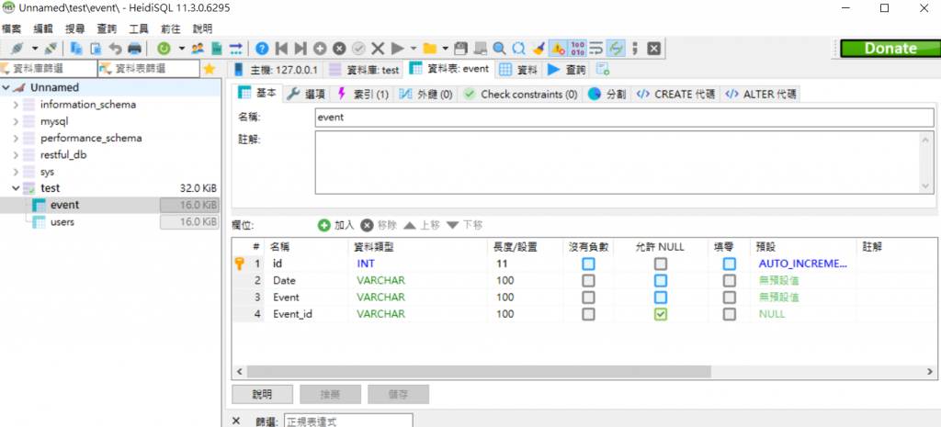Toggle Allow NULL checkbox for Date column
The image size is (941, 427).
[660, 281]
